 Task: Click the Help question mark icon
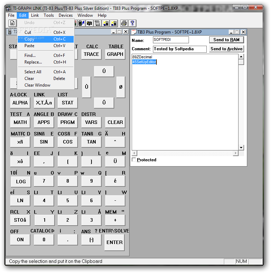pyautogui.click(x=132, y=23)
